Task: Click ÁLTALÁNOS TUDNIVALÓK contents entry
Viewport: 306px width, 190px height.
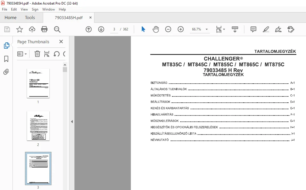Action: point(222,89)
